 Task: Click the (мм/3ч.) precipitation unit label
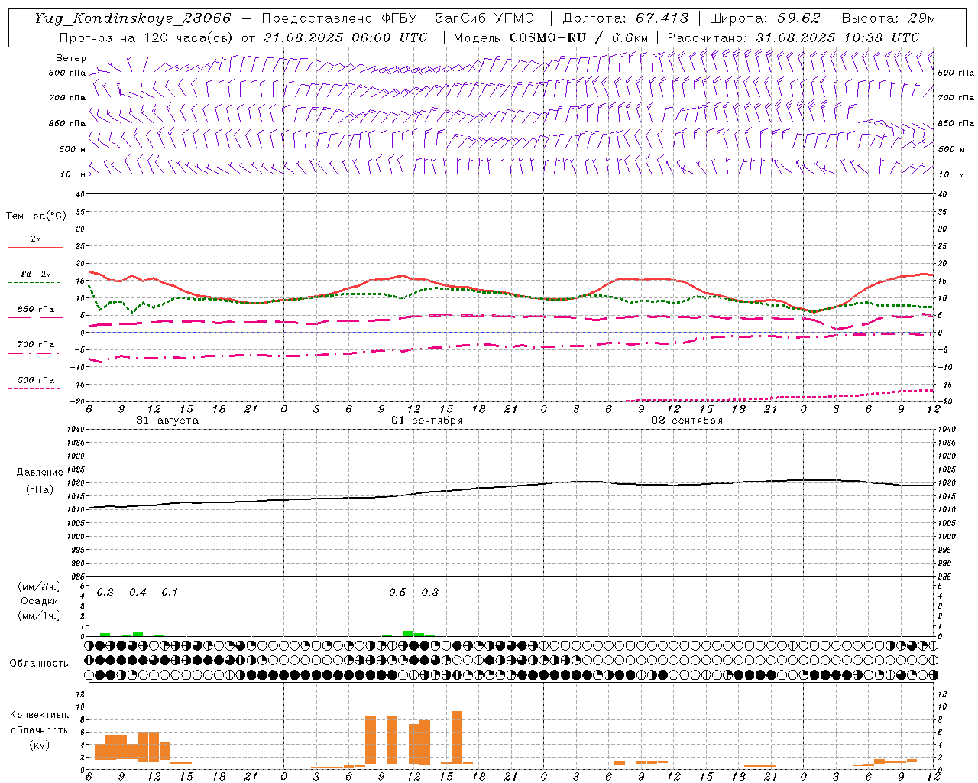click(x=40, y=586)
